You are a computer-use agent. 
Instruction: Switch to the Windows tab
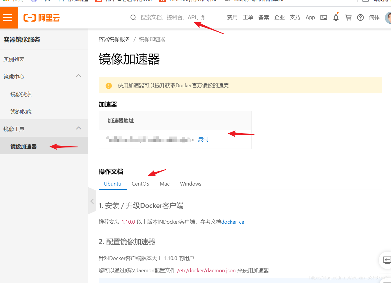(191, 184)
